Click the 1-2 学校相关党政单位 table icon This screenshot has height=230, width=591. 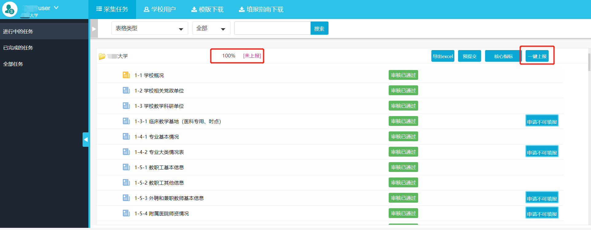pyautogui.click(x=126, y=90)
